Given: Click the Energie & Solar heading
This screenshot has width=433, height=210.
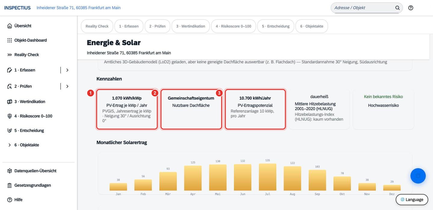Looking at the screenshot, I should [x=114, y=43].
